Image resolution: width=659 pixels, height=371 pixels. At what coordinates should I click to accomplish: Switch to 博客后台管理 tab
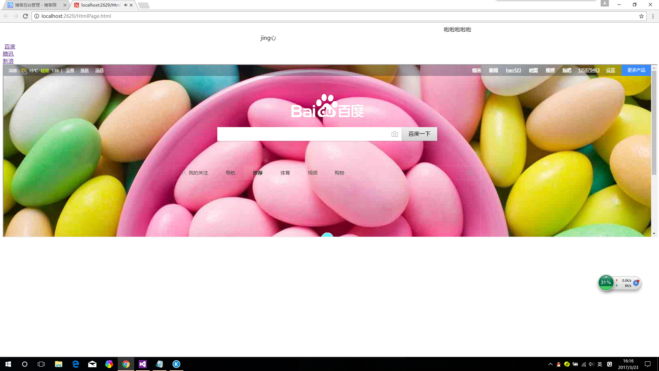point(36,5)
